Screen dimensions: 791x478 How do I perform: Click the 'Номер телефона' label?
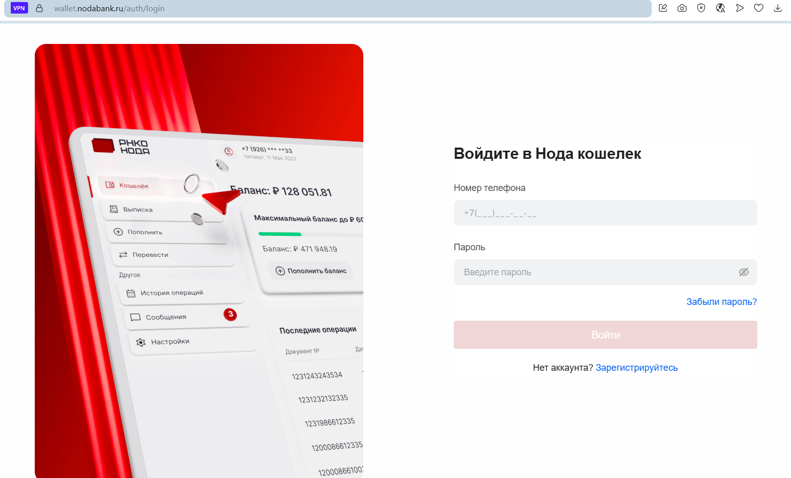[x=490, y=188]
